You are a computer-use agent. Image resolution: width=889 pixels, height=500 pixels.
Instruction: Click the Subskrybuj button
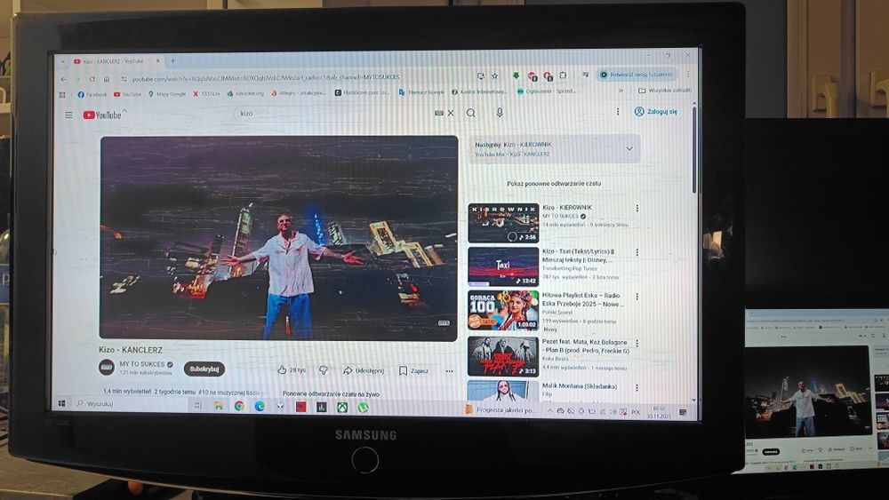(x=204, y=369)
